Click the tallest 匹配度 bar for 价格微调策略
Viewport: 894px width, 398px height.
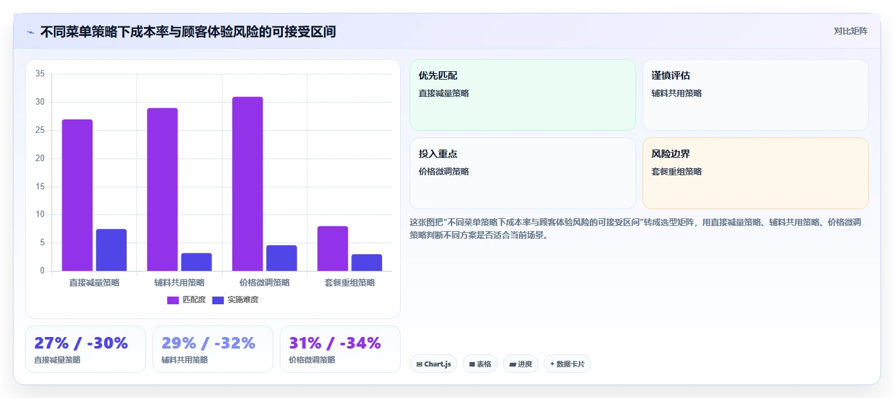click(248, 184)
